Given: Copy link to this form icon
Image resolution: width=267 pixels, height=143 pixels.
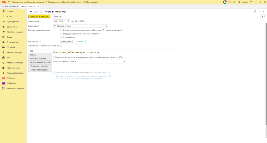Looking at the screenshot, I should (x=255, y=11).
